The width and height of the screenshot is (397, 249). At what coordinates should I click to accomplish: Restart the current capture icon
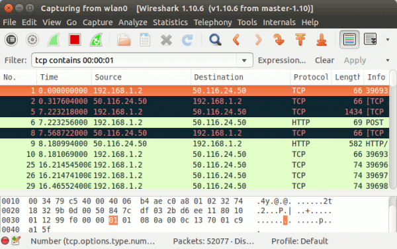[x=96, y=40]
